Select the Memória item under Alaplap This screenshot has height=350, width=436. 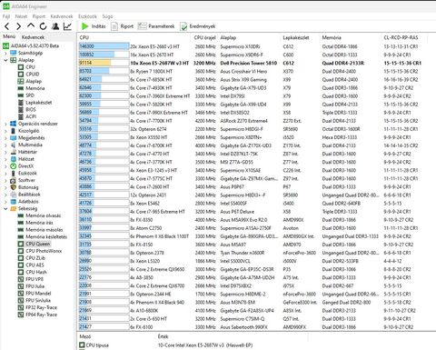click(x=31, y=88)
